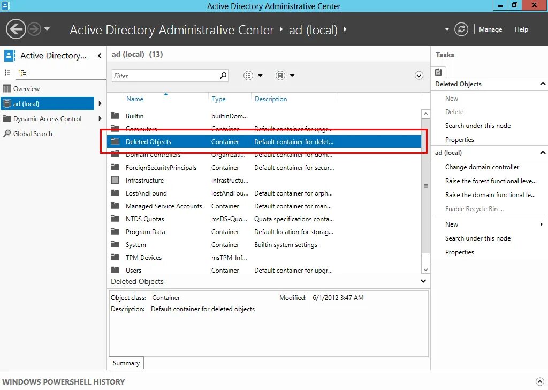This screenshot has width=548, height=390.
Task: Click the Tasks clipboard icon tab
Action: (438, 72)
